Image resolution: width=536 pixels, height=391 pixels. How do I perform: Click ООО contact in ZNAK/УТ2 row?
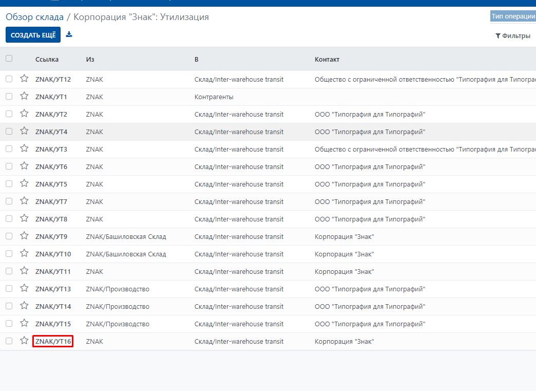370,114
